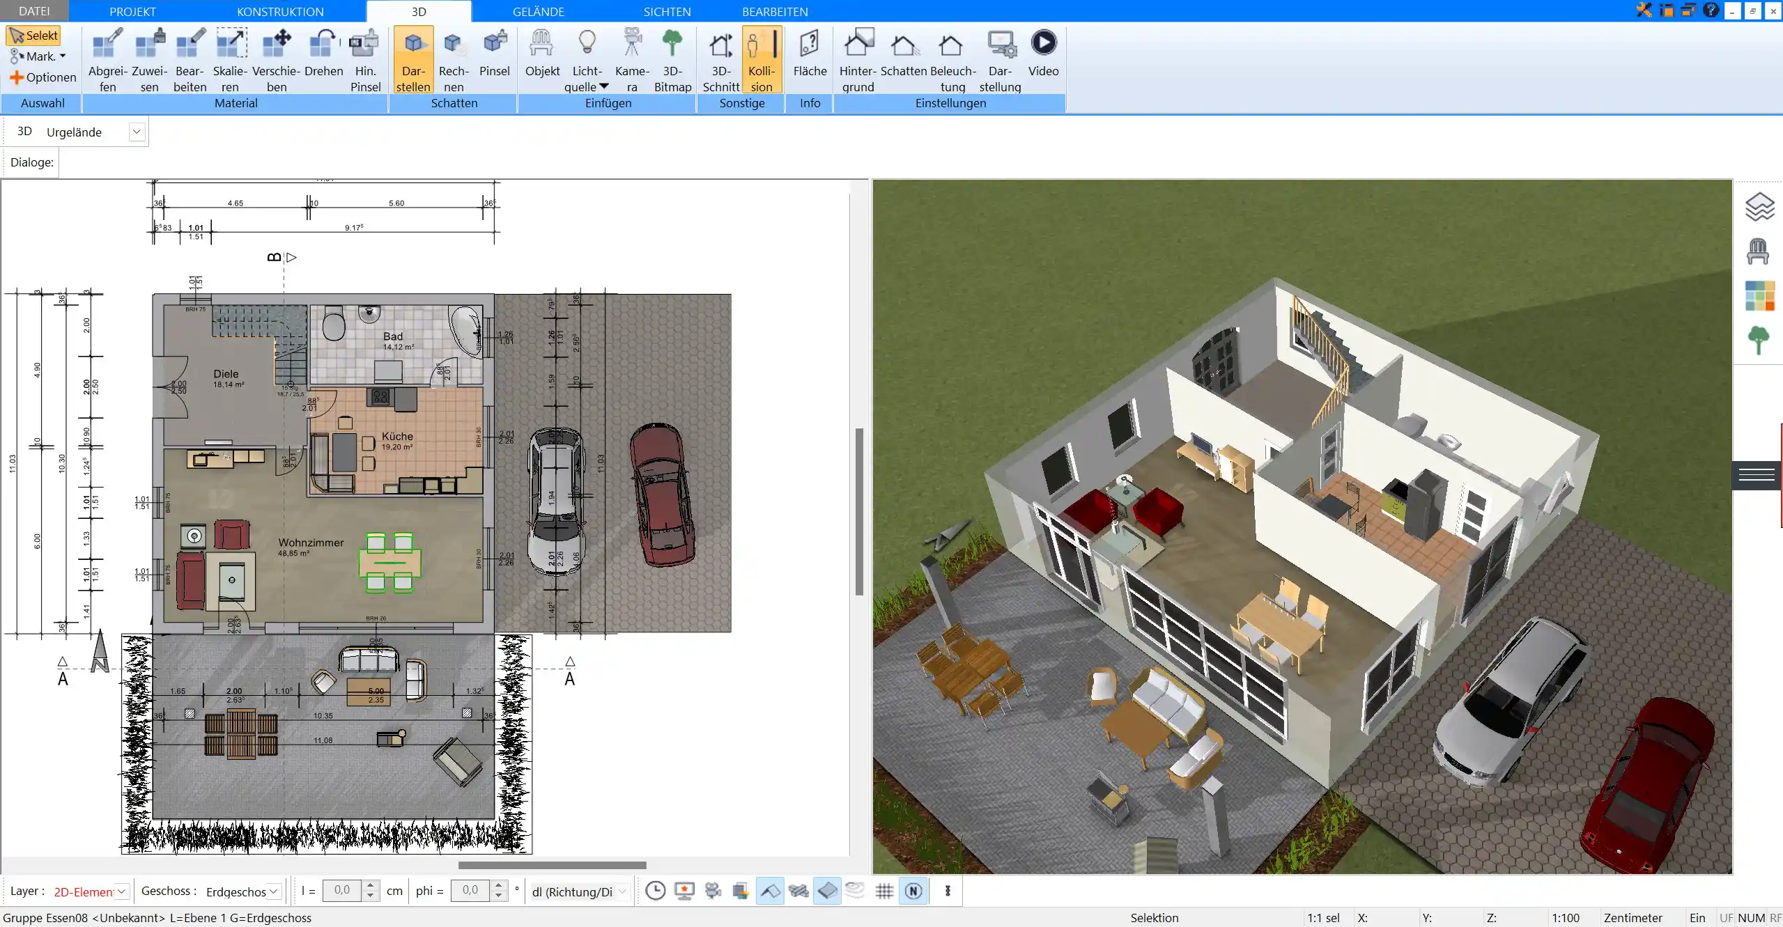This screenshot has width=1783, height=927.
Task: Click the Fläche info tool
Action: (810, 53)
